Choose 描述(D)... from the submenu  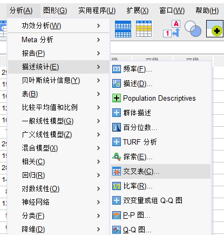[x=160, y=84]
